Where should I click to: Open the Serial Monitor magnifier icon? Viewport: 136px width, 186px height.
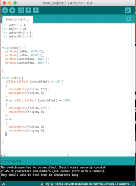128,10
